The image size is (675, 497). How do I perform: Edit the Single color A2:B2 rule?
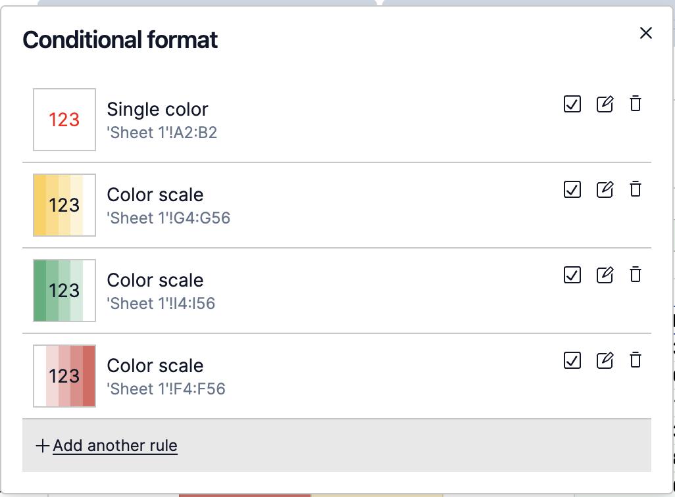(x=605, y=104)
